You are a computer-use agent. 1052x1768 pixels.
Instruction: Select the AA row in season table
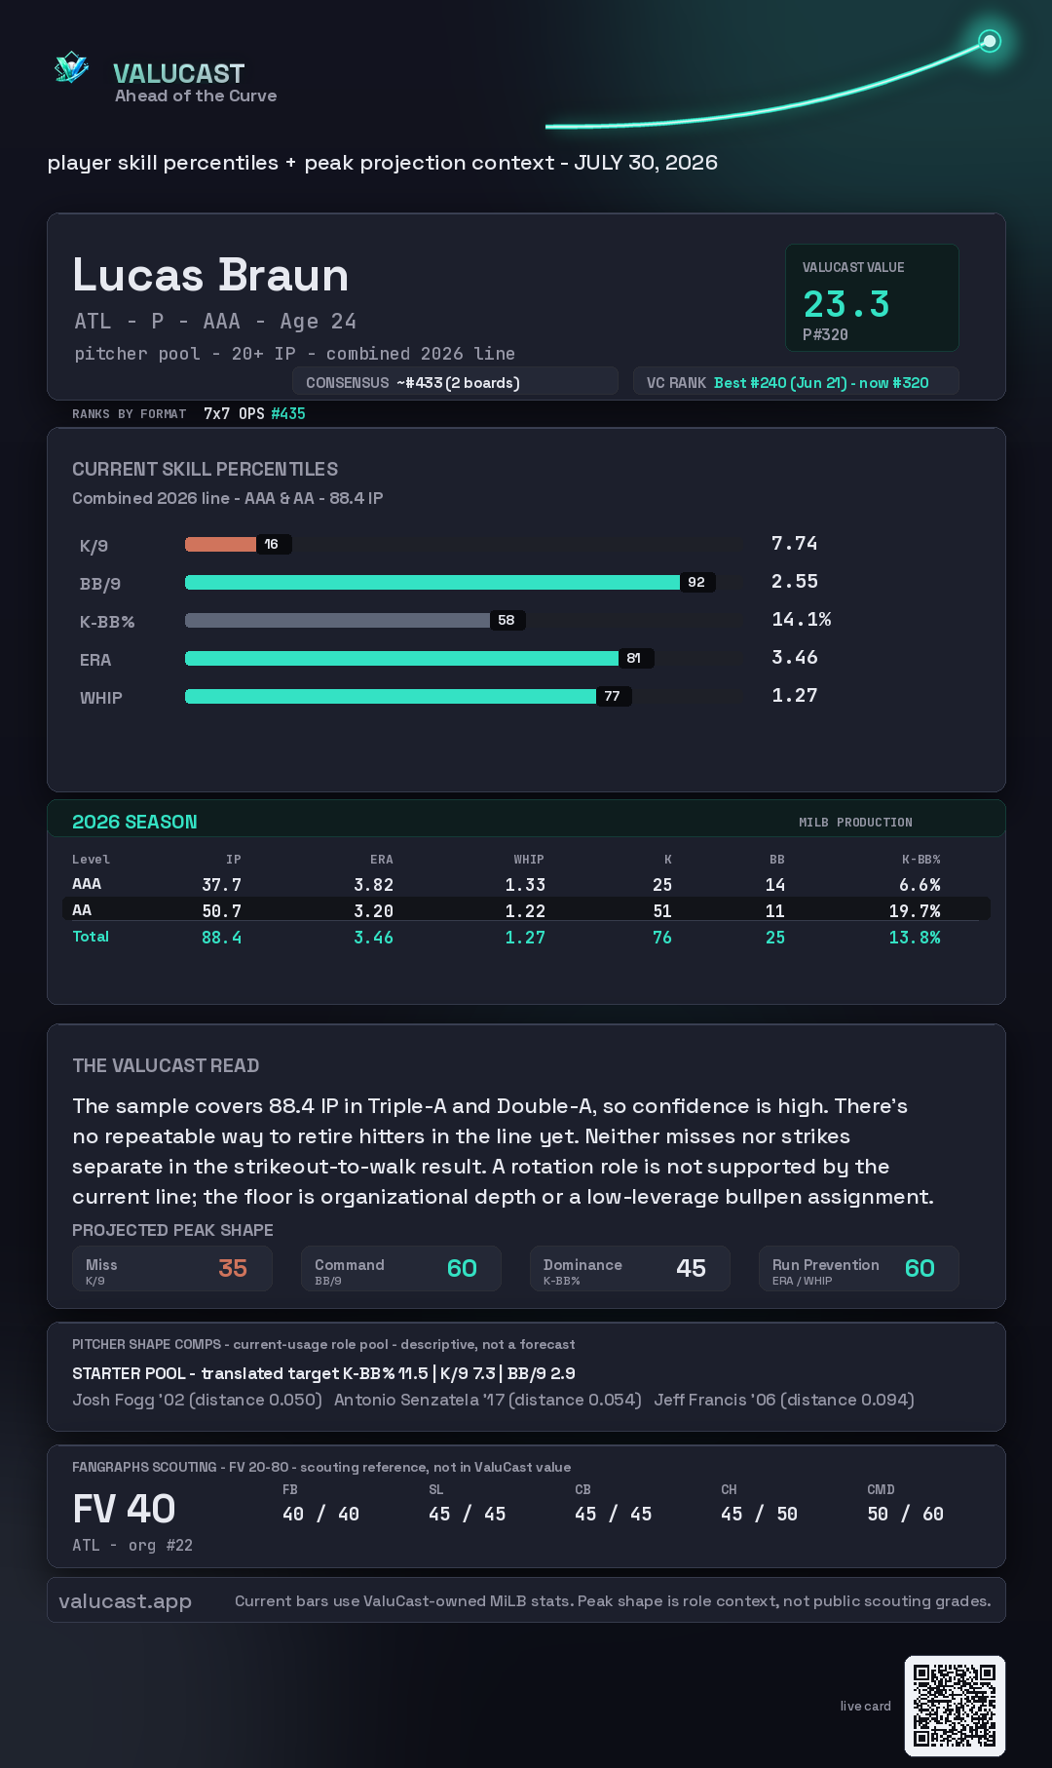(x=526, y=909)
